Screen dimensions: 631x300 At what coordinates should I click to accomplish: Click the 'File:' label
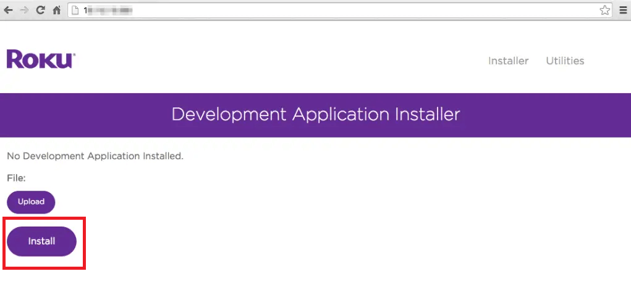click(x=17, y=178)
